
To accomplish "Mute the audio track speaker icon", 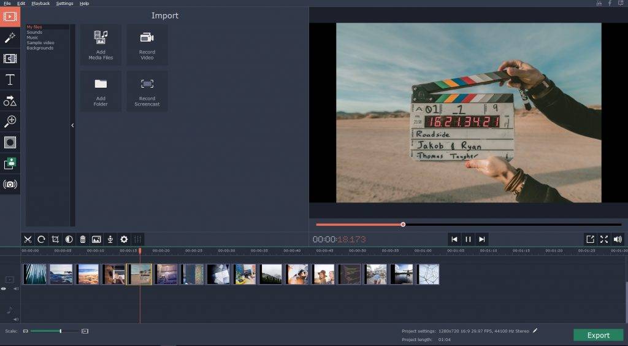I will pyautogui.click(x=16, y=319).
